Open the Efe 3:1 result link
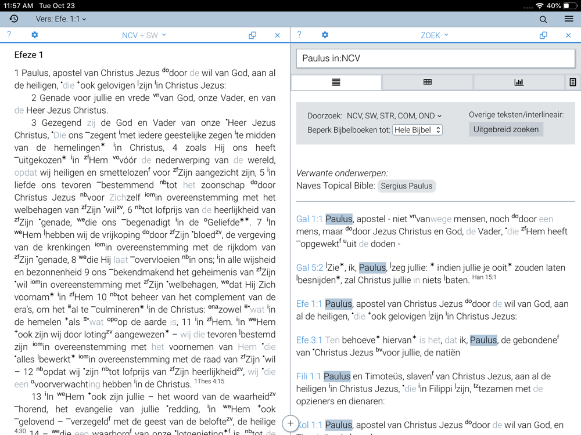This screenshot has height=435, width=581. click(x=309, y=340)
